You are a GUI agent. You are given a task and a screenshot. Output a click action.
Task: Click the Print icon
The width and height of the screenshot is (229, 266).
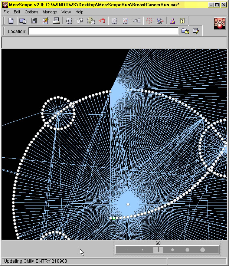pos(56,21)
